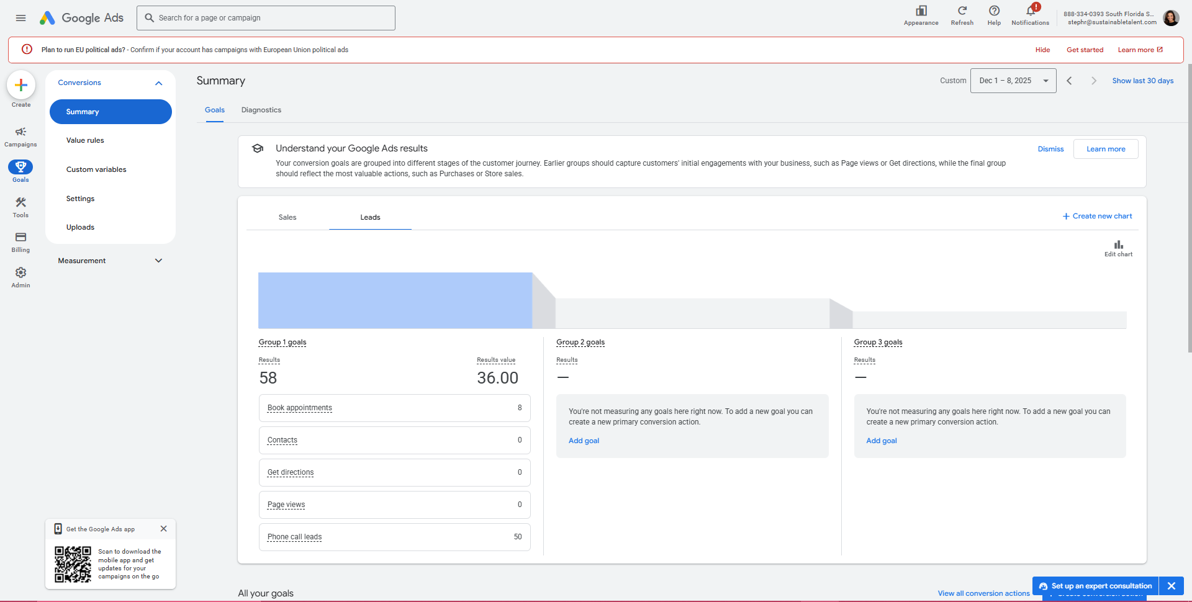
Task: Switch to the Sales chart tab
Action: 287,217
